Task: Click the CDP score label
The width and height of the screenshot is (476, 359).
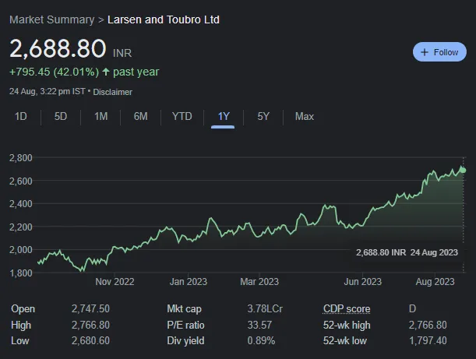Action: click(347, 309)
